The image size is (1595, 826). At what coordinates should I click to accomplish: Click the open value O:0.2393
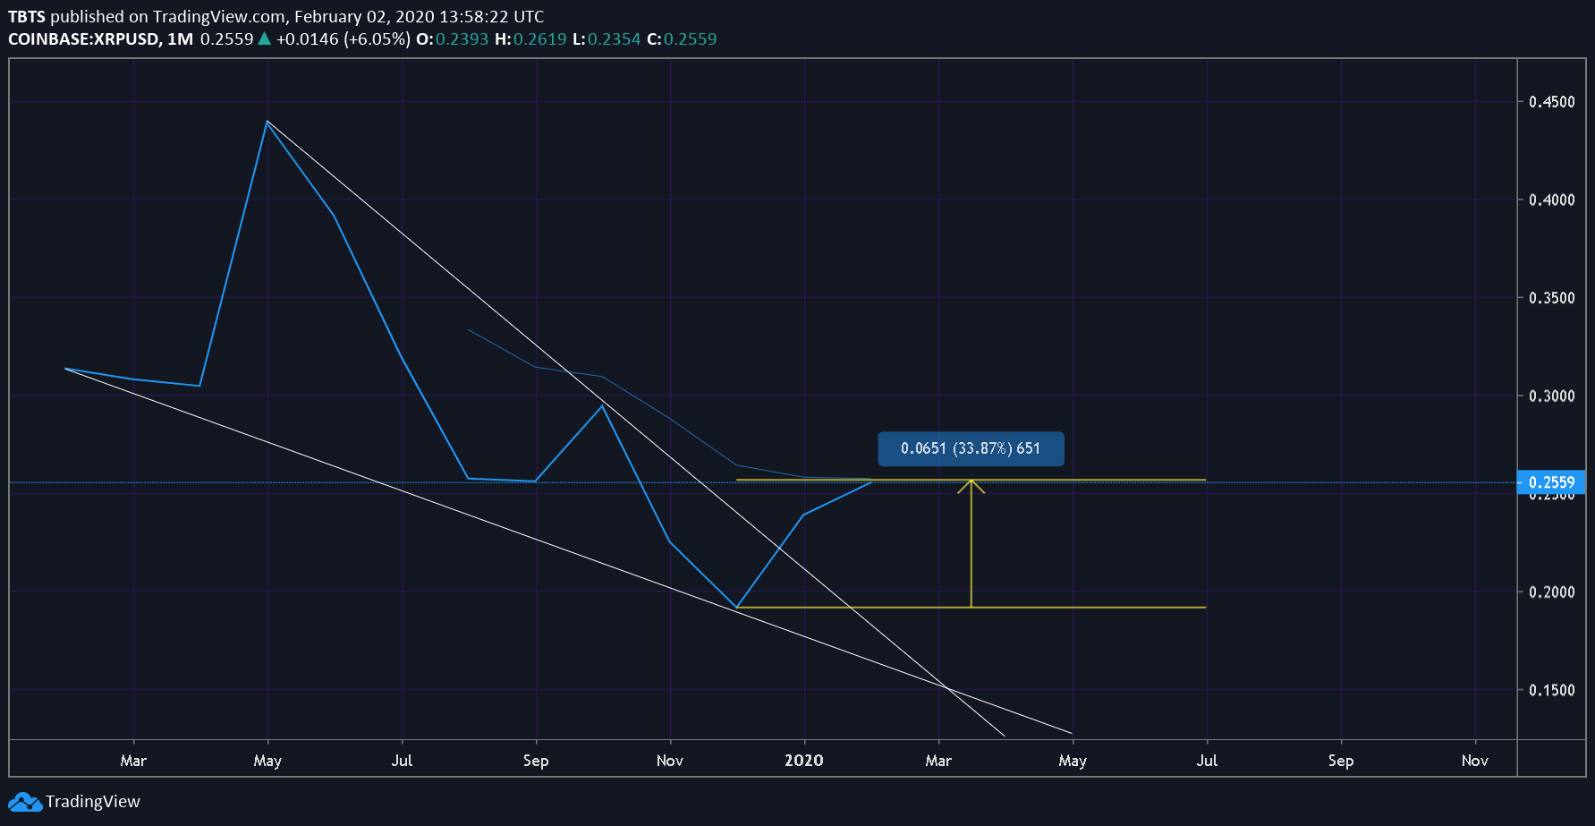pyautogui.click(x=453, y=38)
